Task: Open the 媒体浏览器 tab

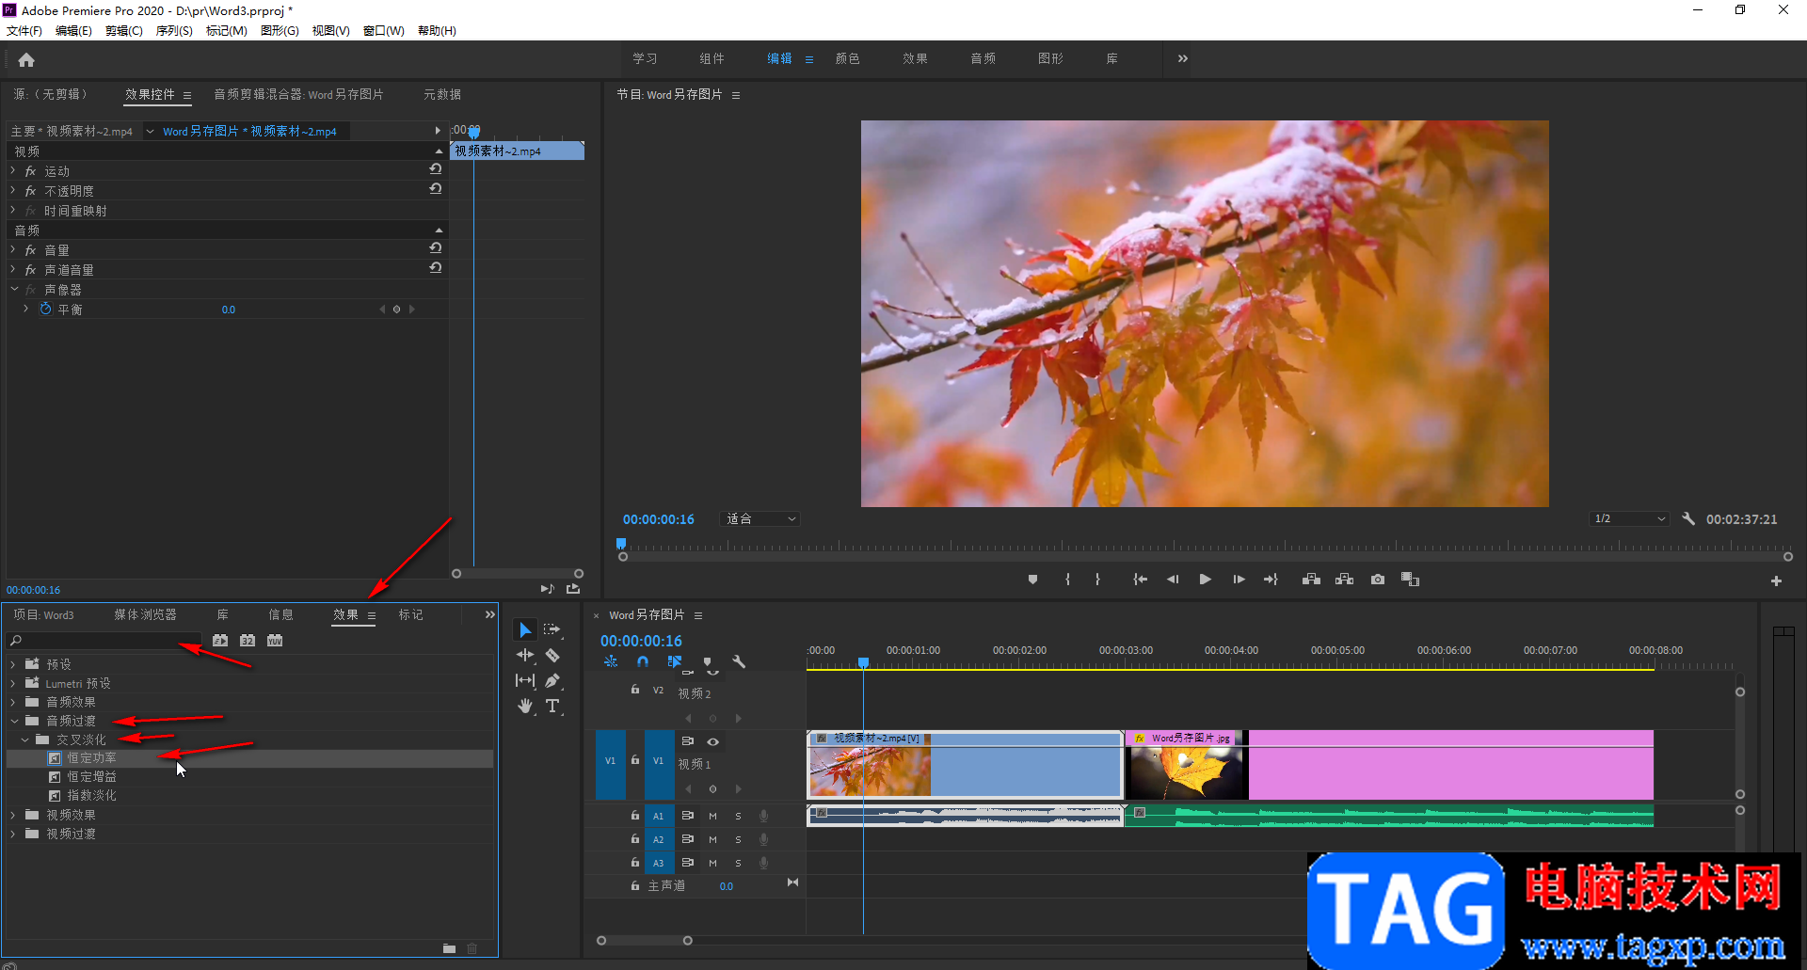Action: point(146,614)
